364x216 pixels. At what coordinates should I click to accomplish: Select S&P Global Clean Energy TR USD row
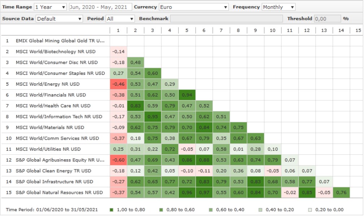[53, 171]
